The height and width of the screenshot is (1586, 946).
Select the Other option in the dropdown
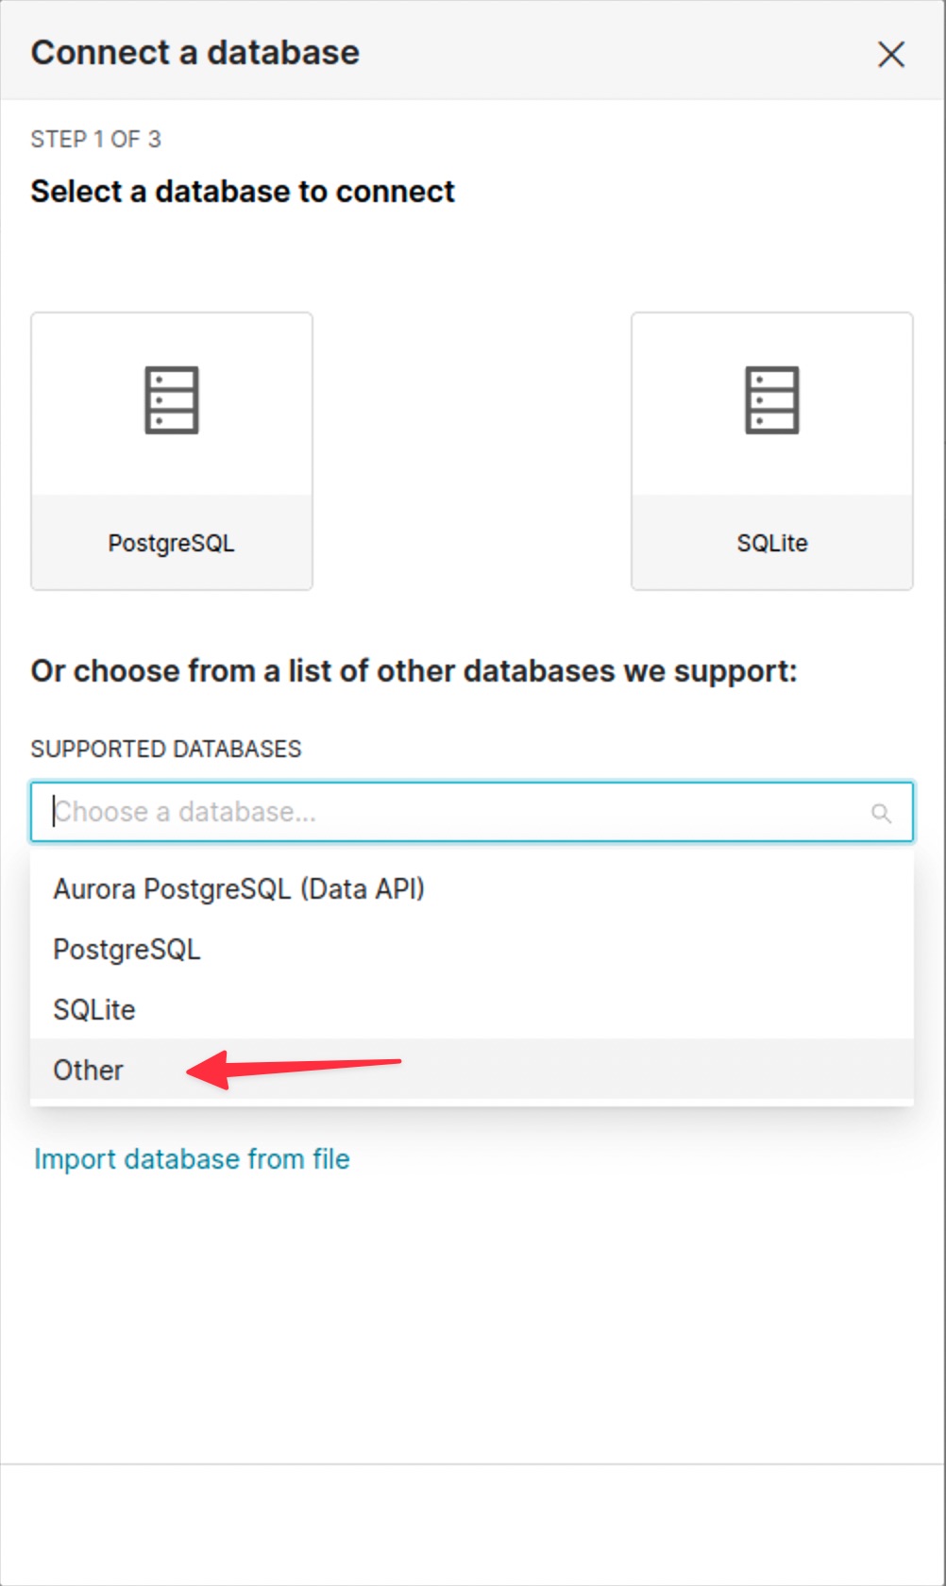point(88,1070)
